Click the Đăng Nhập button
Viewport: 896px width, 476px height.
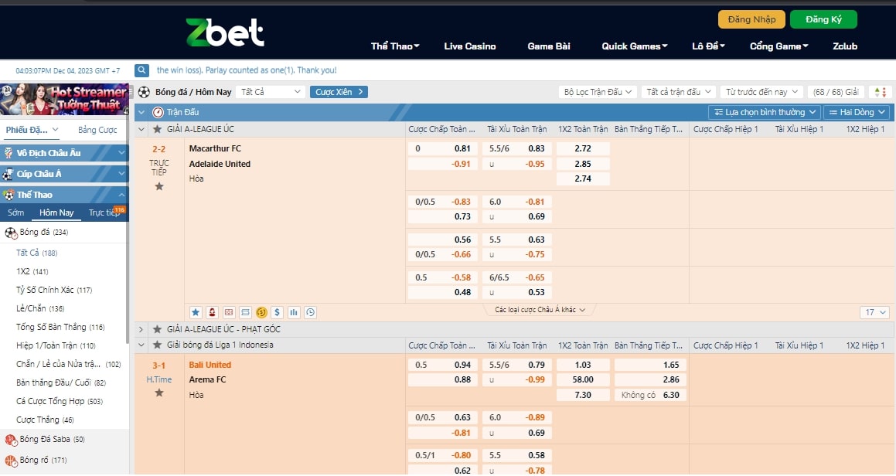point(751,19)
